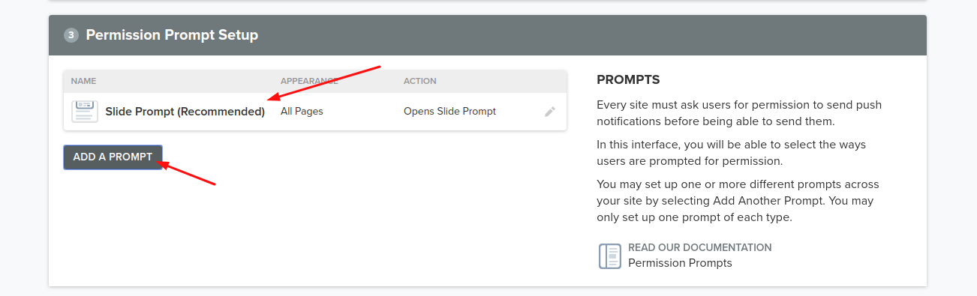The width and height of the screenshot is (977, 296).
Task: Click the paragraph starting 'Every site must ask'
Action: 739,113
